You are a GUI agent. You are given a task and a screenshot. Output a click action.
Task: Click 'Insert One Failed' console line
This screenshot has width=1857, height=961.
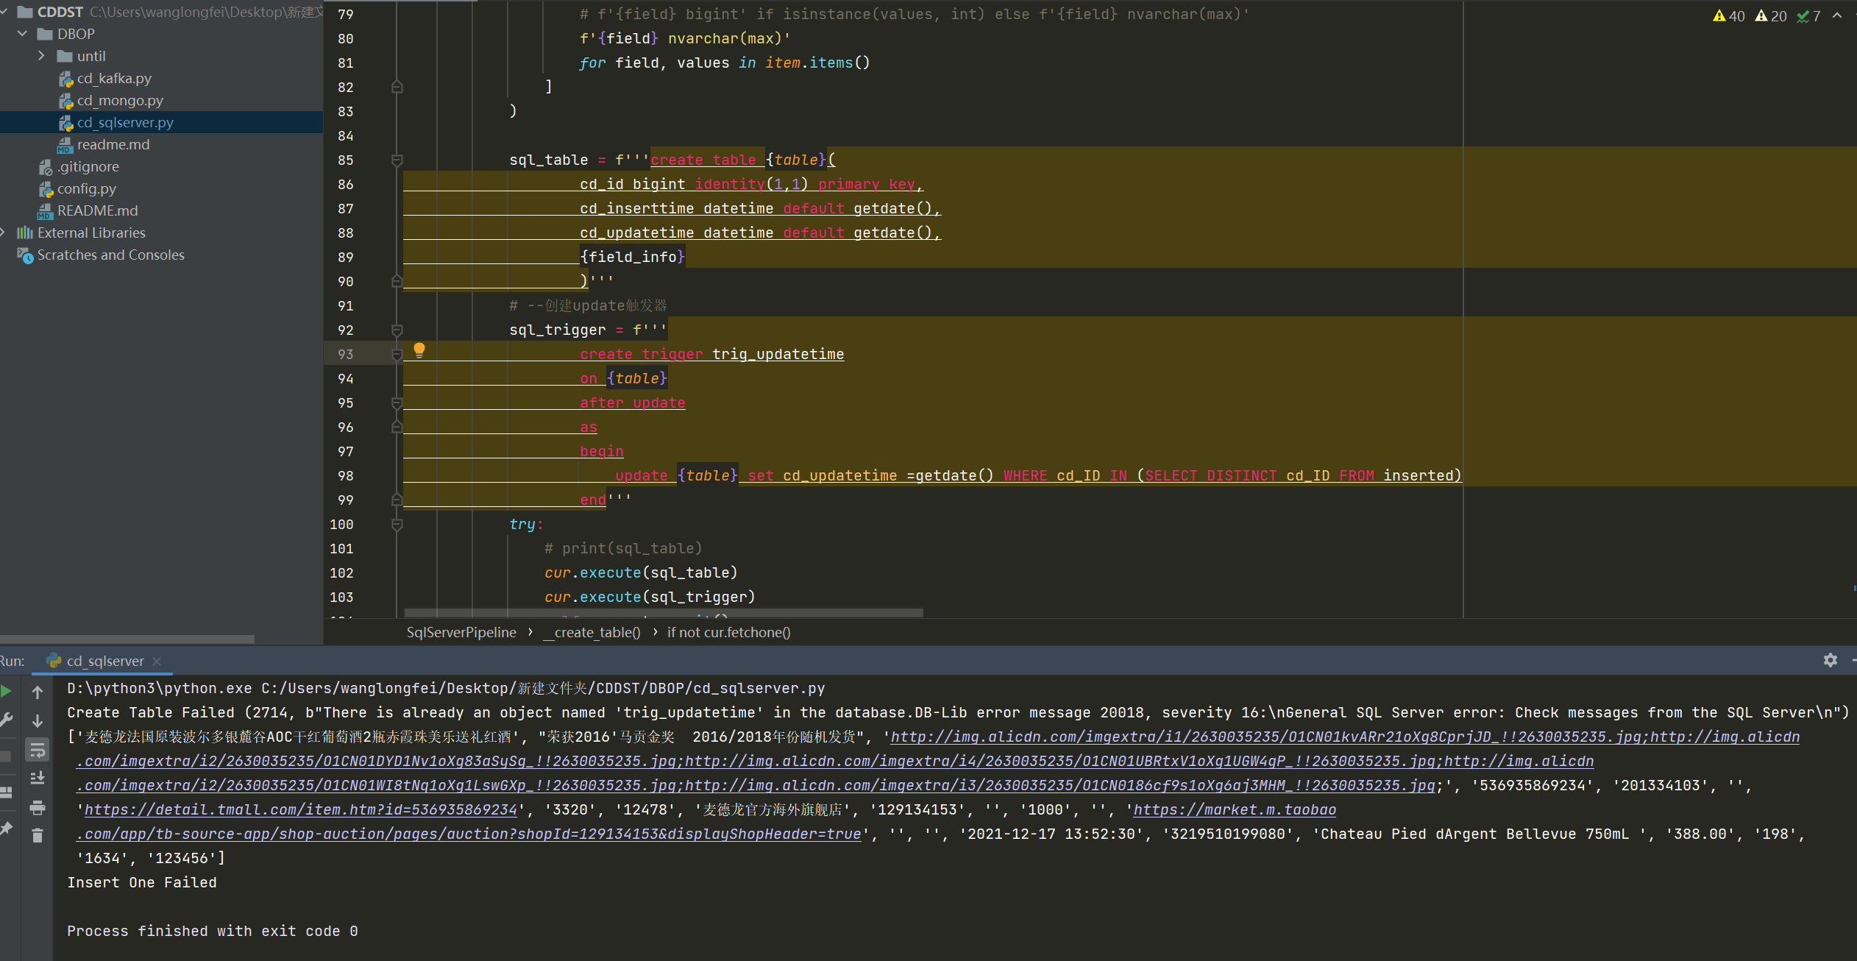142,882
